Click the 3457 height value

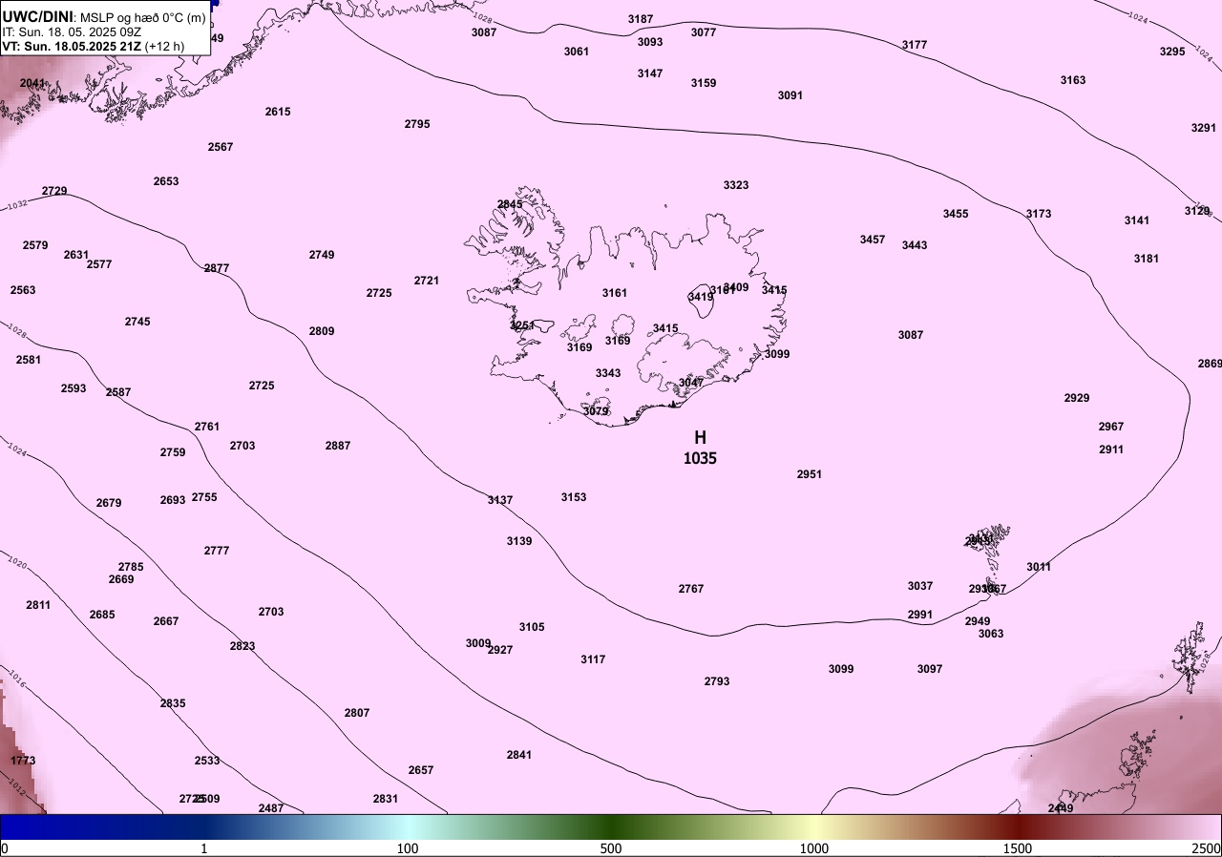[873, 240]
